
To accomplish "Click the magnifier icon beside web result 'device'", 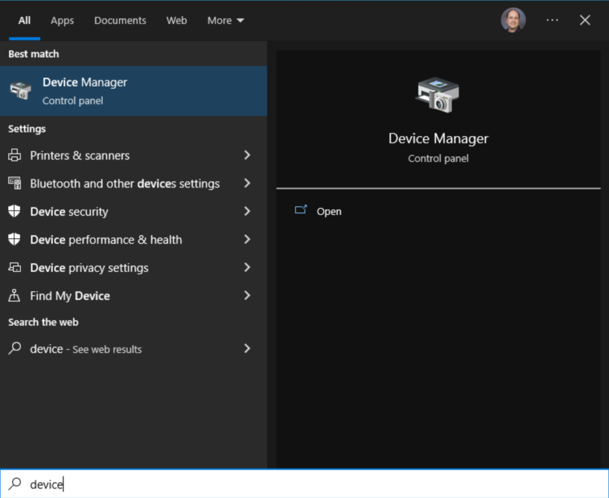I will (x=14, y=349).
